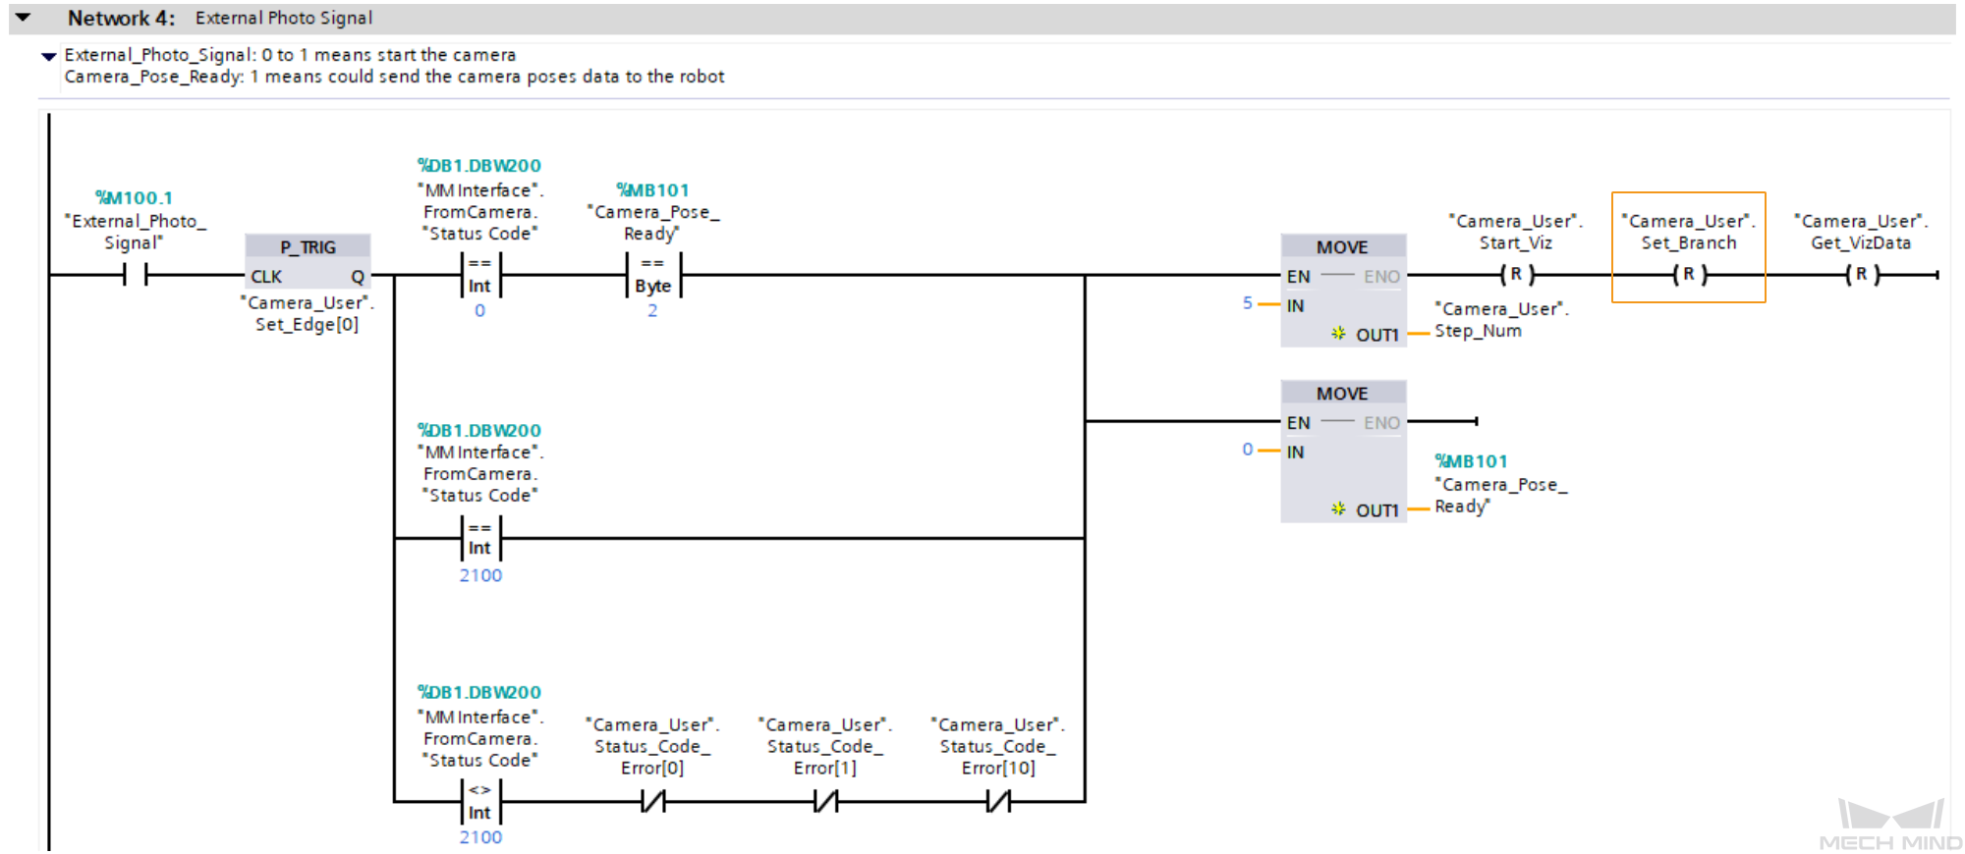Click the %M100.1 address label
Image resolution: width=1965 pixels, height=854 pixels.
pyautogui.click(x=134, y=198)
